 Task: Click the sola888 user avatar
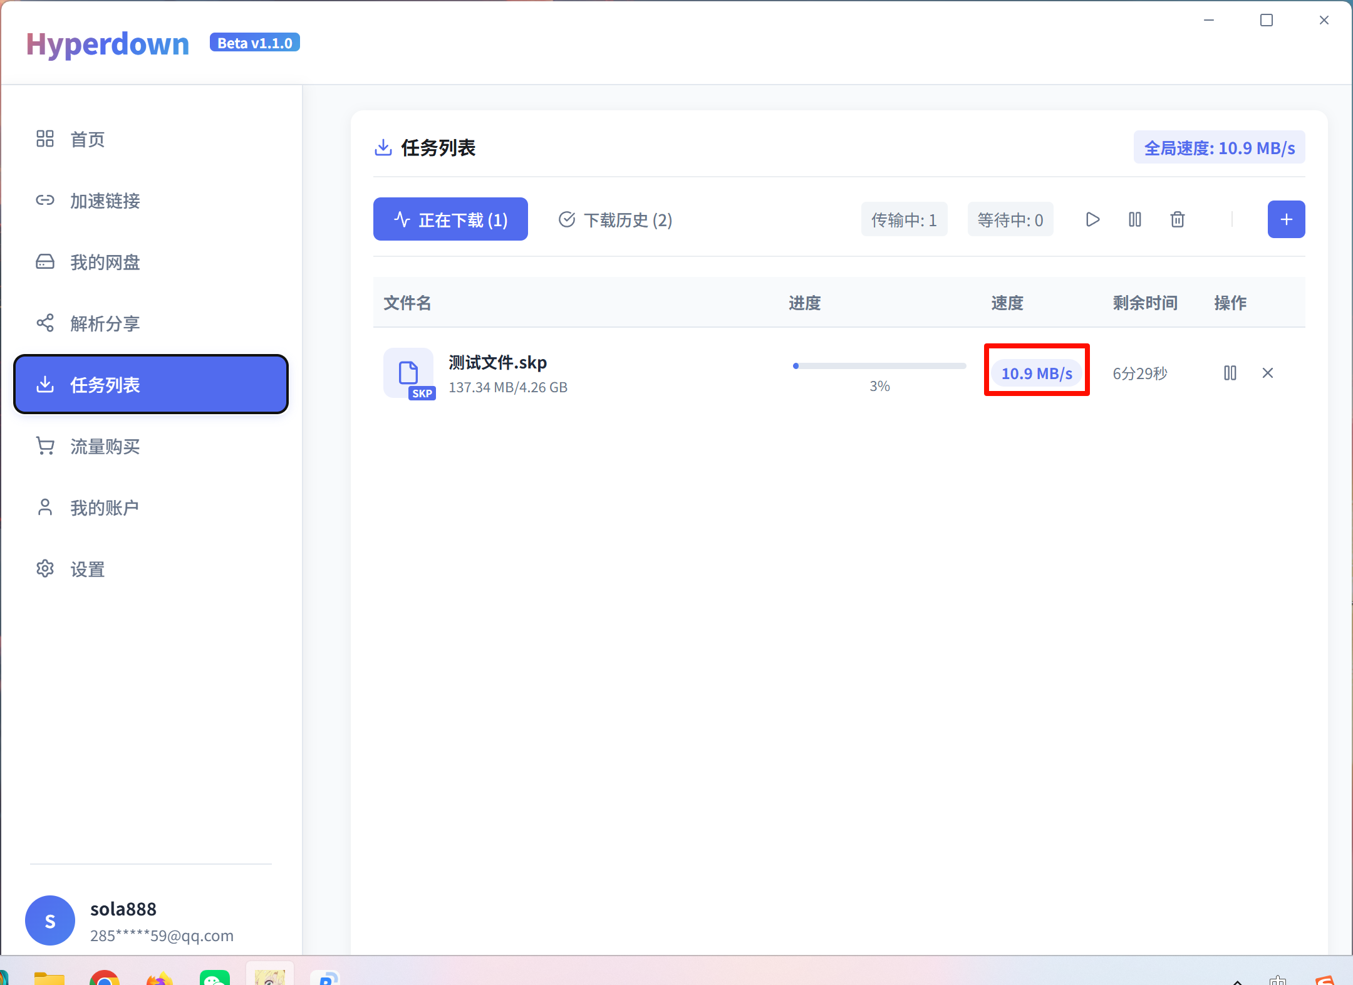click(50, 920)
